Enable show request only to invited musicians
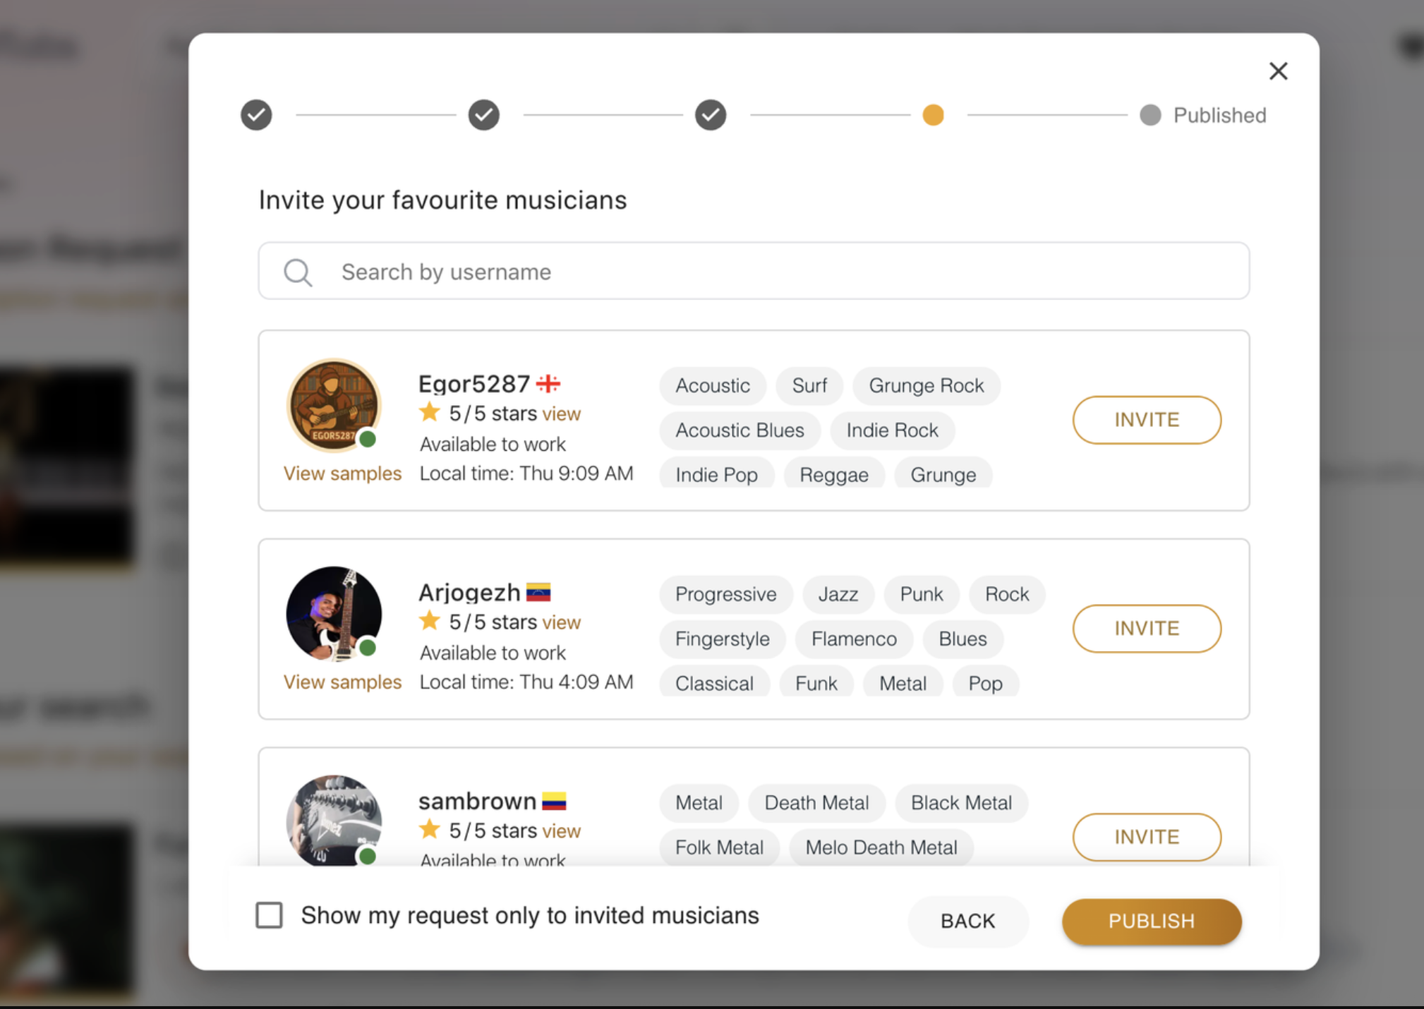Image resolution: width=1424 pixels, height=1009 pixels. coord(269,915)
